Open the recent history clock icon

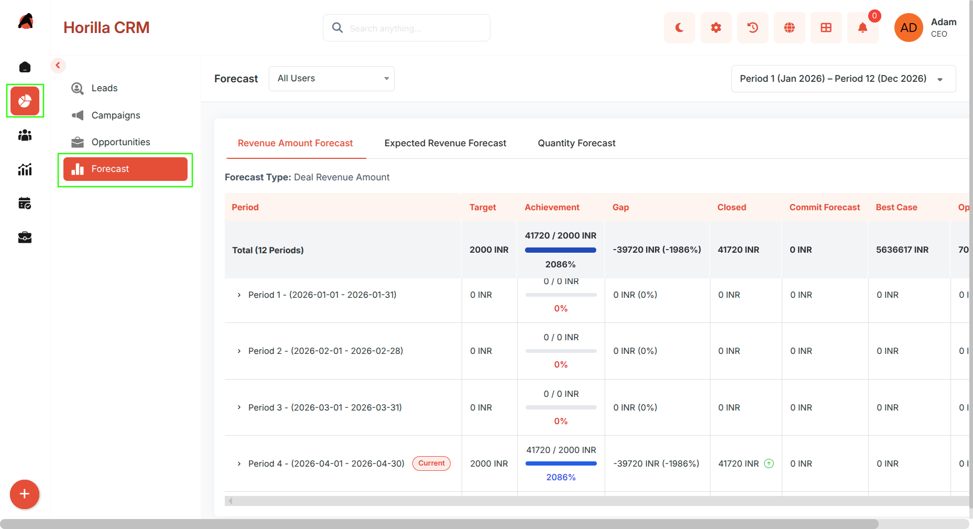point(752,28)
